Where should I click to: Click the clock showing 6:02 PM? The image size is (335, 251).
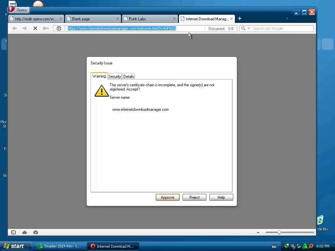(323, 246)
